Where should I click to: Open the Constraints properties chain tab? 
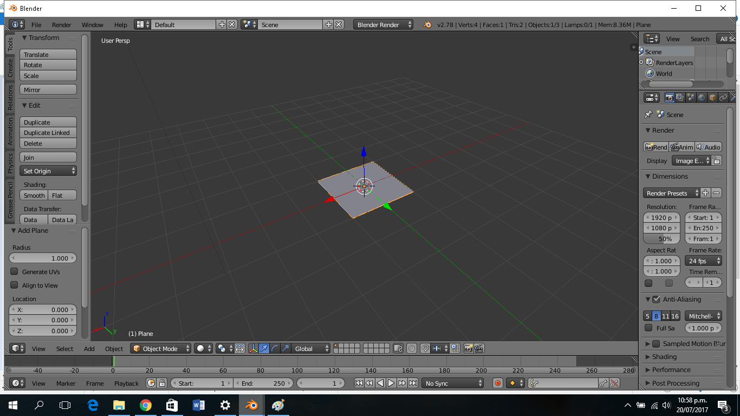coord(723,97)
